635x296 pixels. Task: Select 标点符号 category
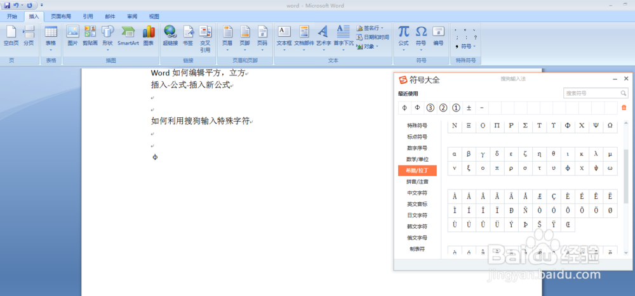417,137
